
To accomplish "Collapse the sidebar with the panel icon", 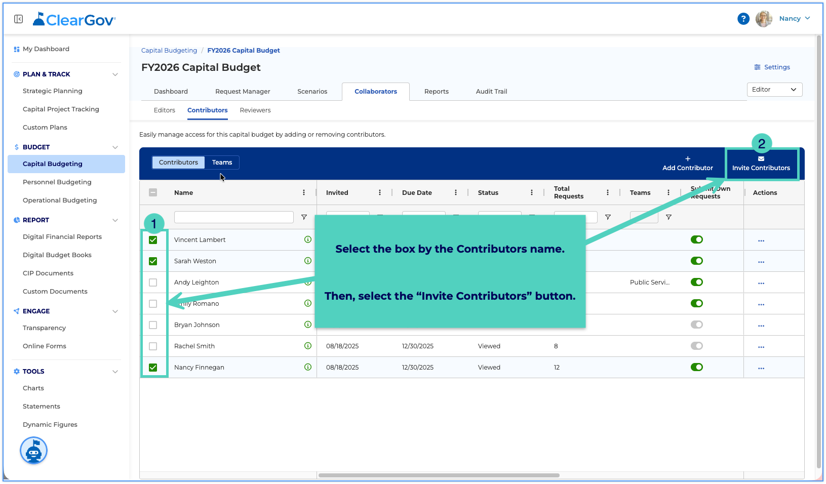I will coord(18,19).
